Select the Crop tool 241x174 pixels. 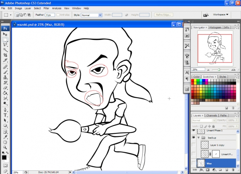5,55
